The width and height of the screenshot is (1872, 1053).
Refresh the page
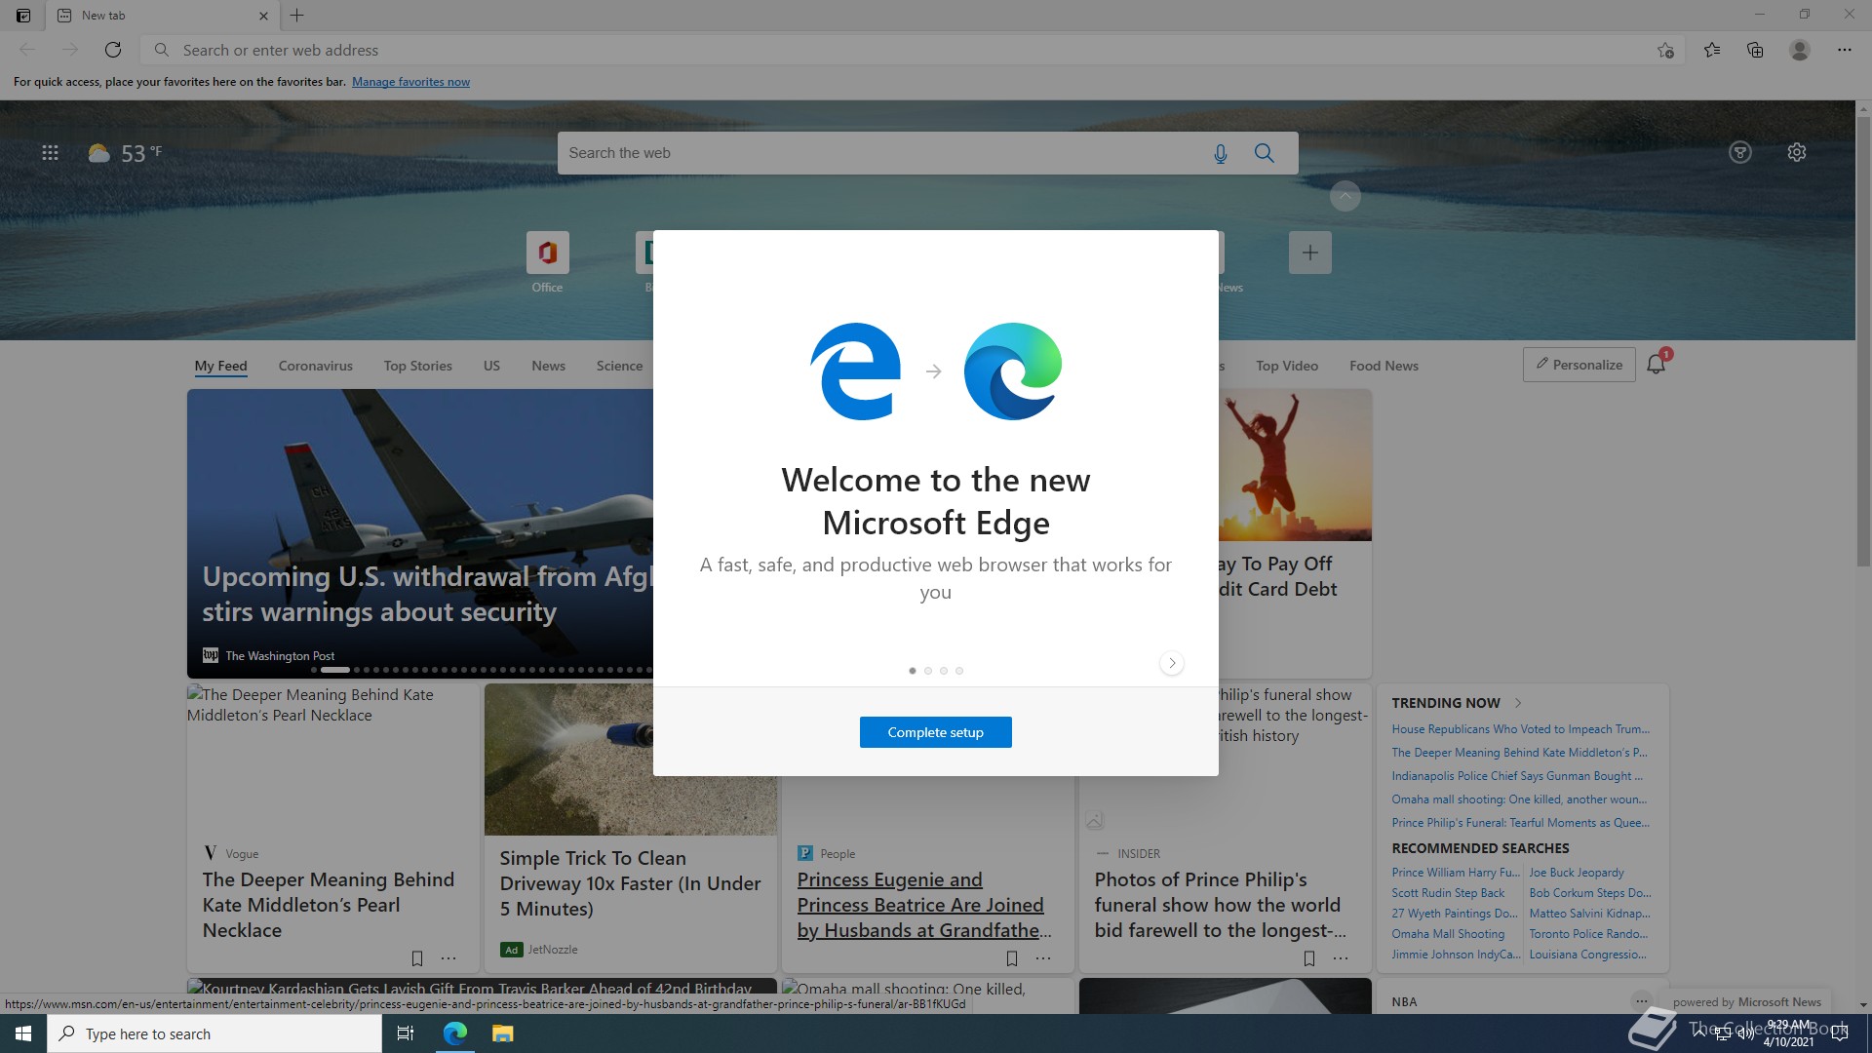[113, 50]
